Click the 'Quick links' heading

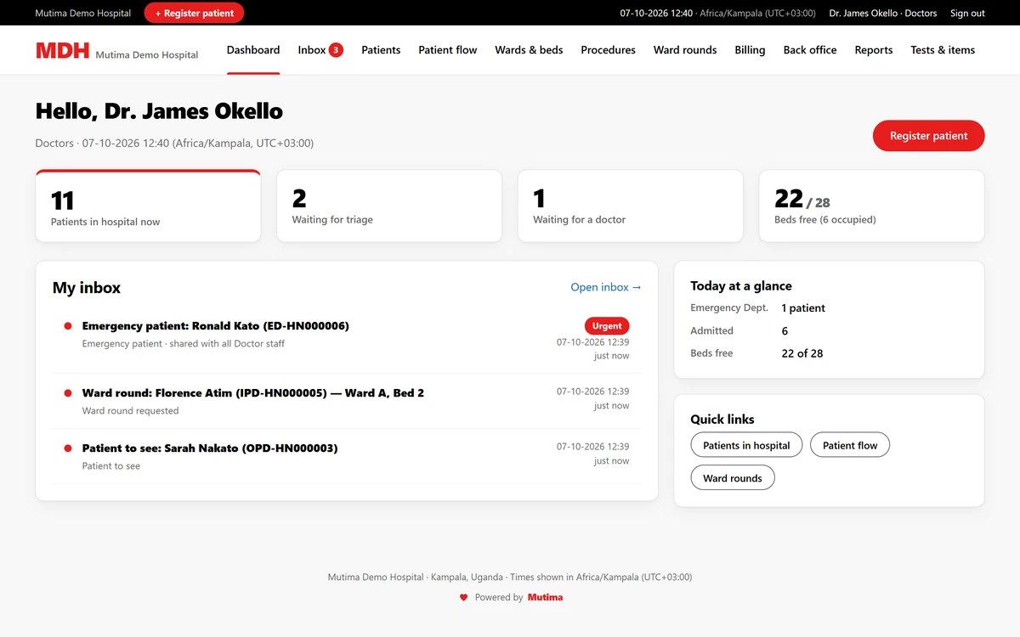tap(722, 420)
